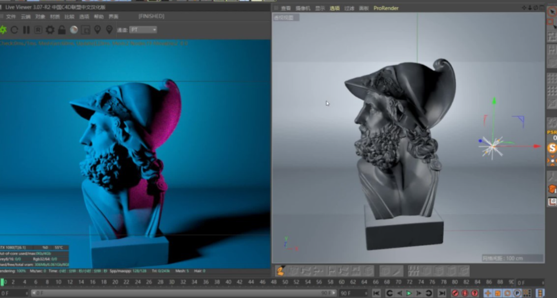Click the timeline range slider bar
The width and height of the screenshot is (557, 298).
pos(184,293)
